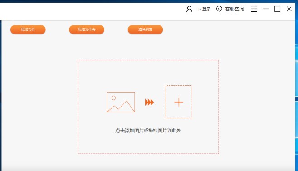Click the plus add-image box
Viewport: 298px width, 171px height.
coord(179,102)
